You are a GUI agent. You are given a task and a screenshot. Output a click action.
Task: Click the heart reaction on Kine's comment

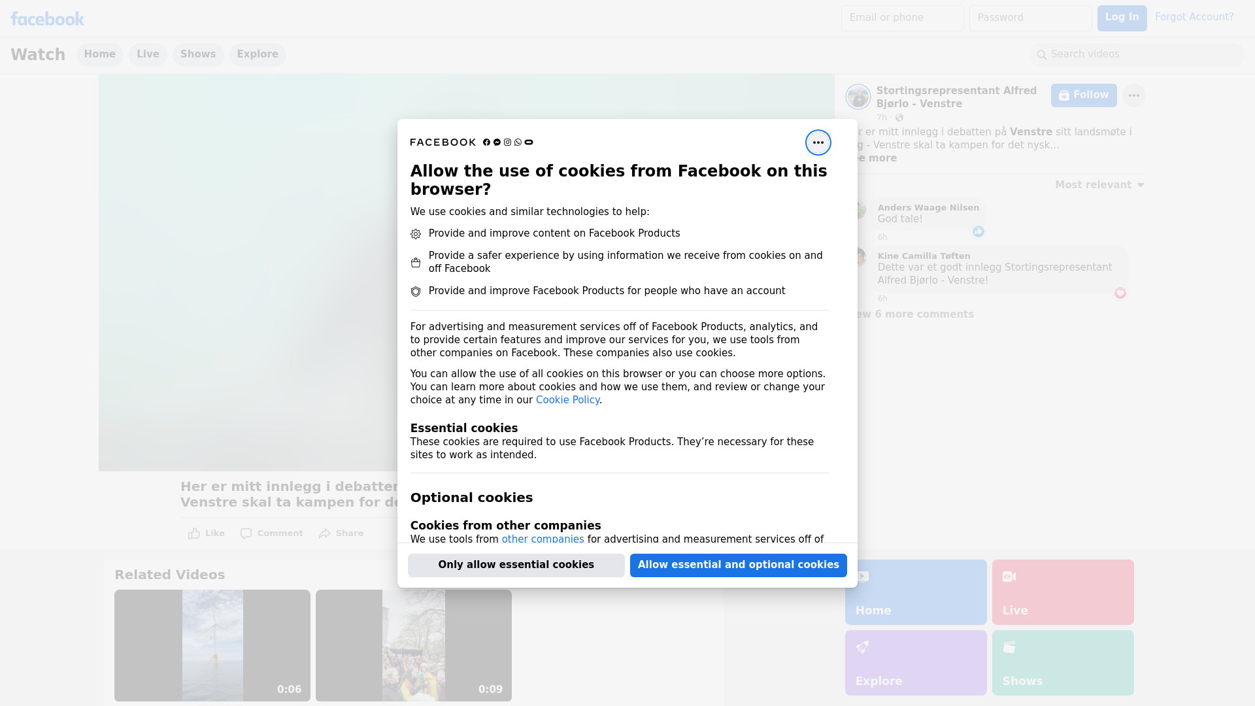1120,293
